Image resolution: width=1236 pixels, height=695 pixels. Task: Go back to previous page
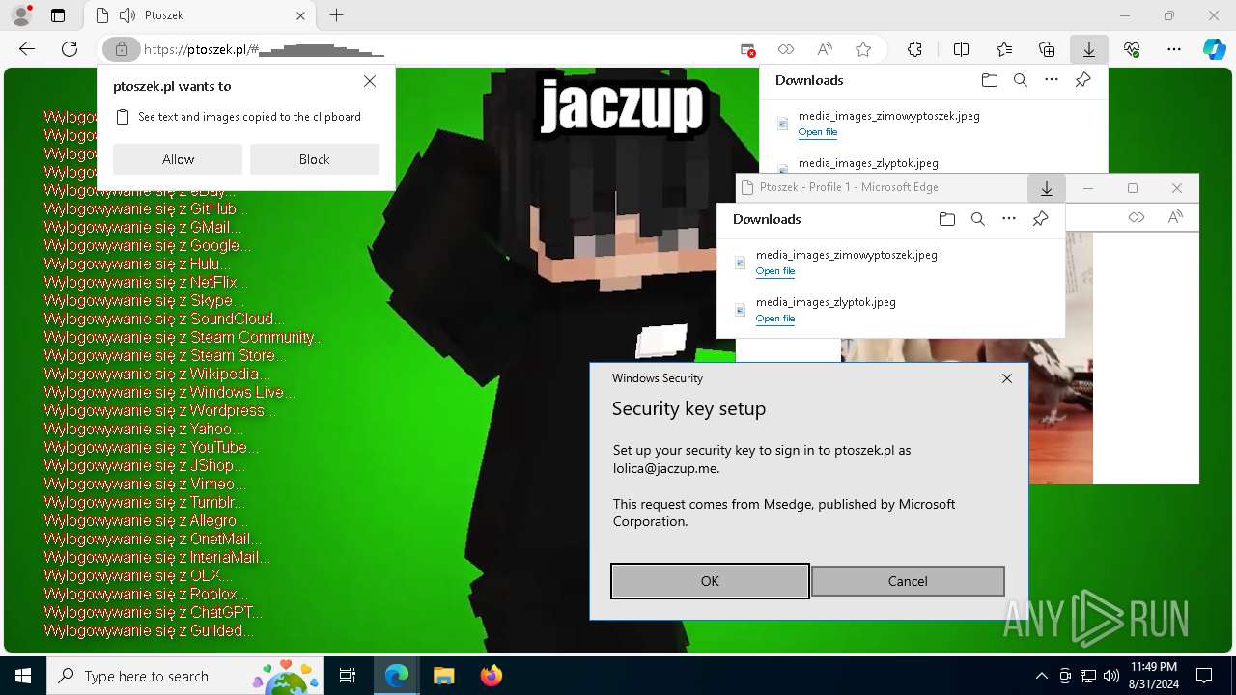27,49
